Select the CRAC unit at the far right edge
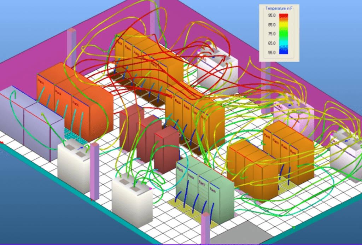362x245 pixels. click(x=345, y=150)
